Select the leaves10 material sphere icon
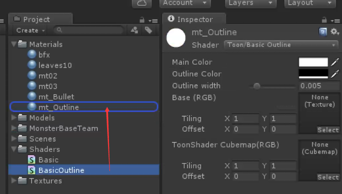342x194 pixels. point(32,65)
